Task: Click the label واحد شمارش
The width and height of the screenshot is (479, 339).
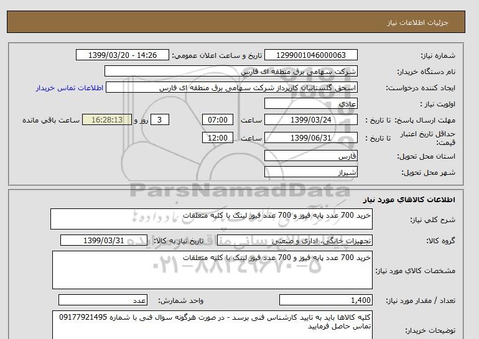Action: (180, 301)
